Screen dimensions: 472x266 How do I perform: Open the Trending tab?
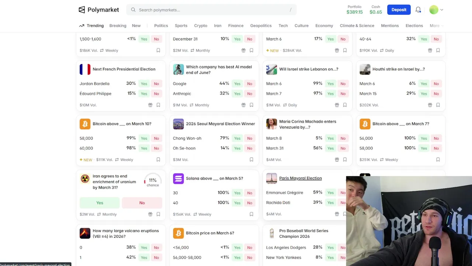(x=91, y=25)
